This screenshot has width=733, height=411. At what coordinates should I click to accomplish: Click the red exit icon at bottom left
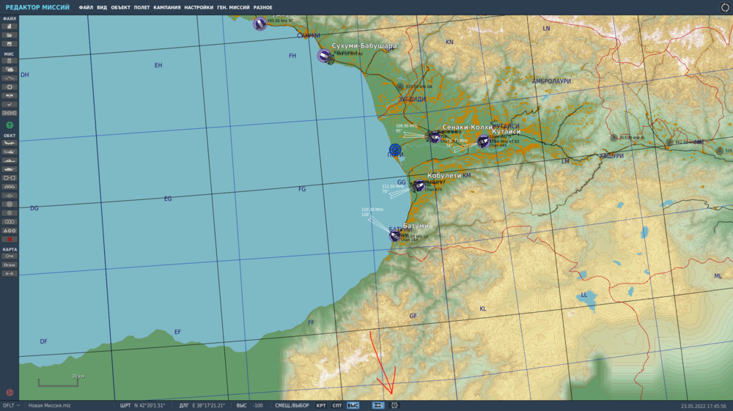pyautogui.click(x=10, y=393)
